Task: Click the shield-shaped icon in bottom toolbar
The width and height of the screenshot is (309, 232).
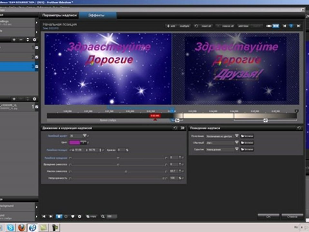Action: (73, 217)
